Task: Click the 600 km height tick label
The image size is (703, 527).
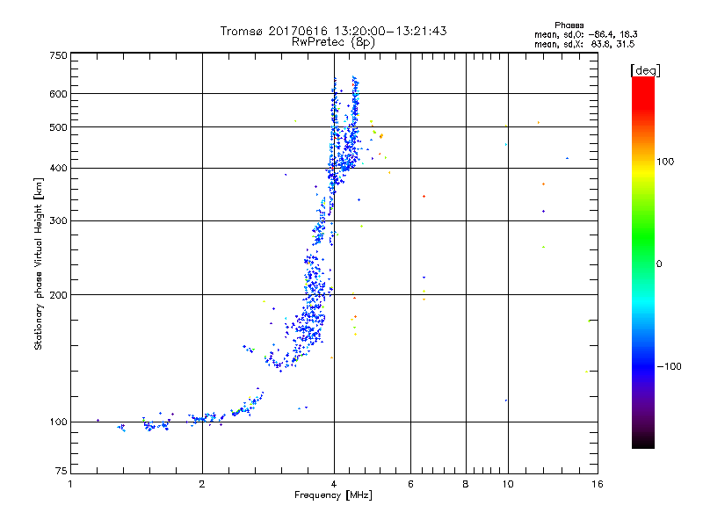Action: point(58,94)
